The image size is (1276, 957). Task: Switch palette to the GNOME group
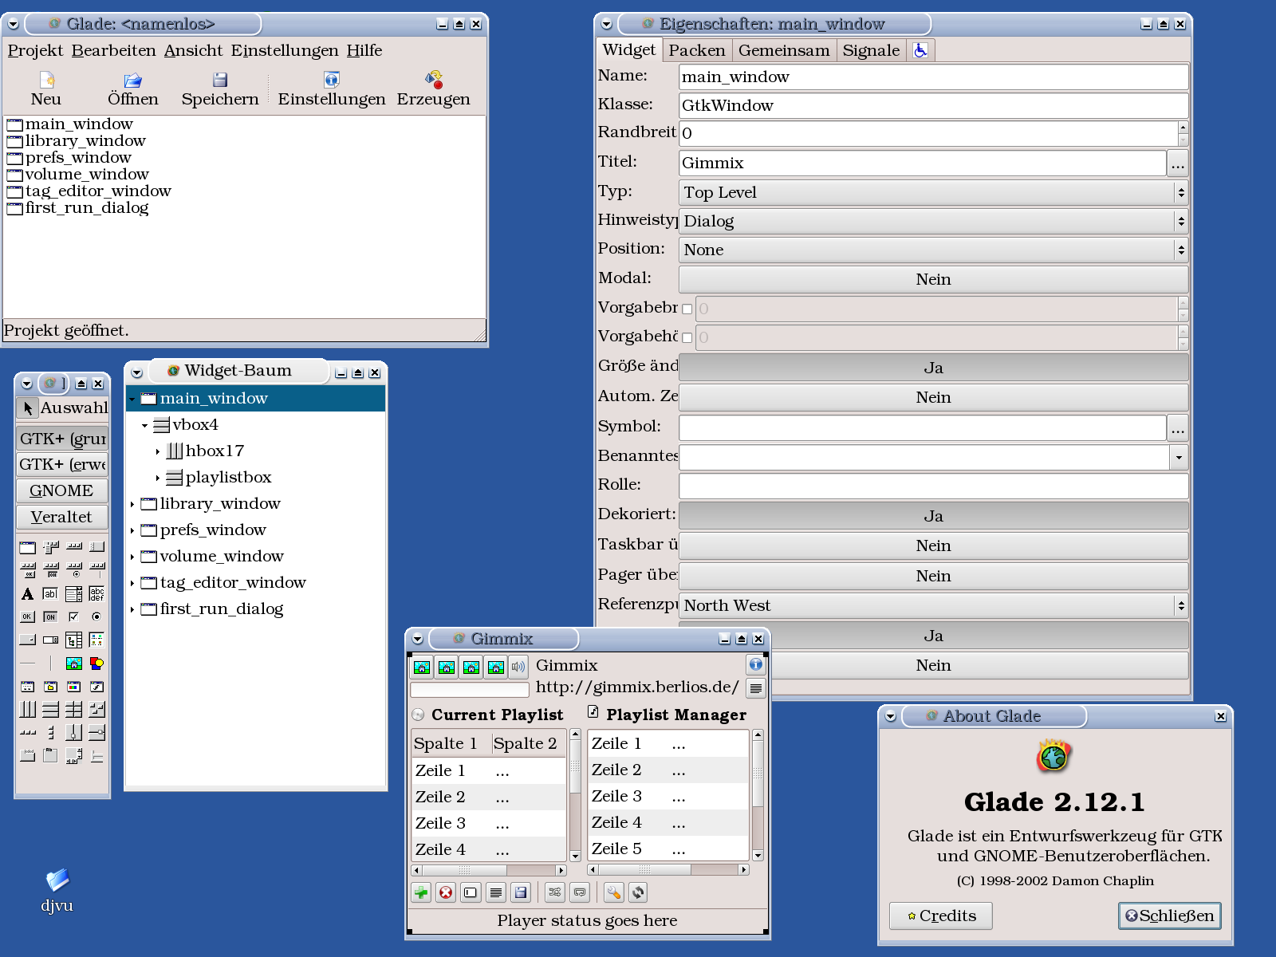[61, 490]
